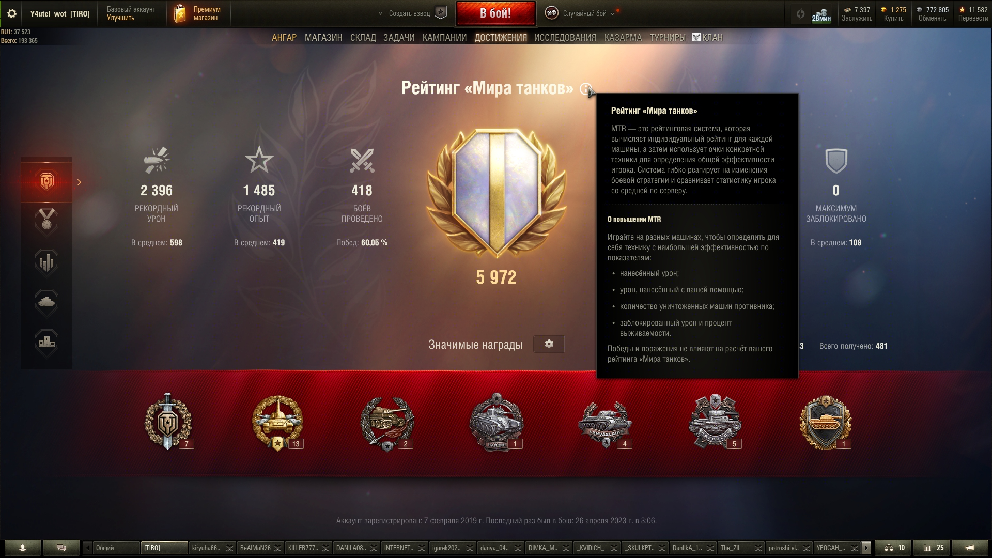Open the settings gear menu
The height and width of the screenshot is (558, 992).
click(x=11, y=14)
